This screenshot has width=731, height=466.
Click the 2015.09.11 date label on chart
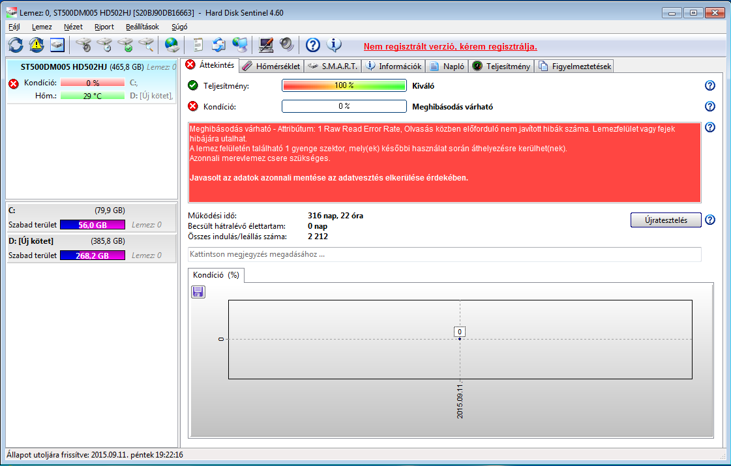[460, 401]
